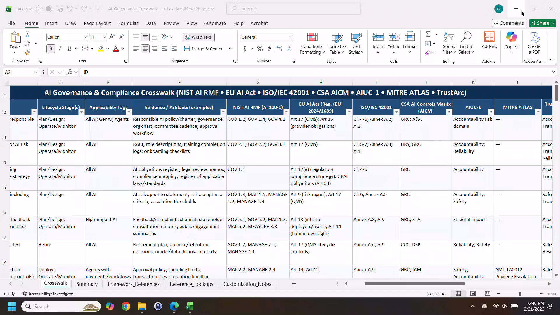Apply Accounting dollar number format
This screenshot has height=315, width=560.
click(245, 49)
